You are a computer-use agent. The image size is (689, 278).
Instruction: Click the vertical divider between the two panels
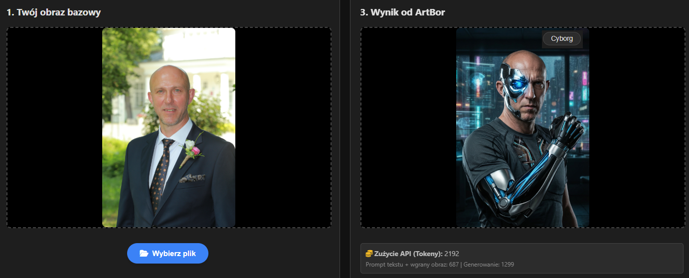340,139
